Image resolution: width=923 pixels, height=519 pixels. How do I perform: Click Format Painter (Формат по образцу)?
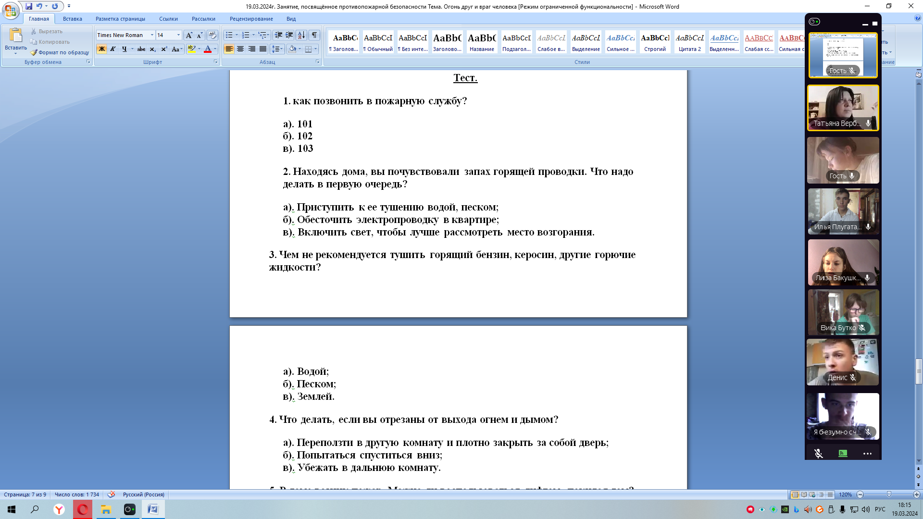60,52
